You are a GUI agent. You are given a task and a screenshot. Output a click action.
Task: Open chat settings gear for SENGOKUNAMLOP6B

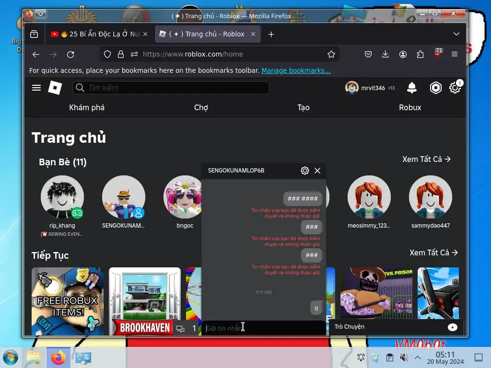[x=304, y=171]
